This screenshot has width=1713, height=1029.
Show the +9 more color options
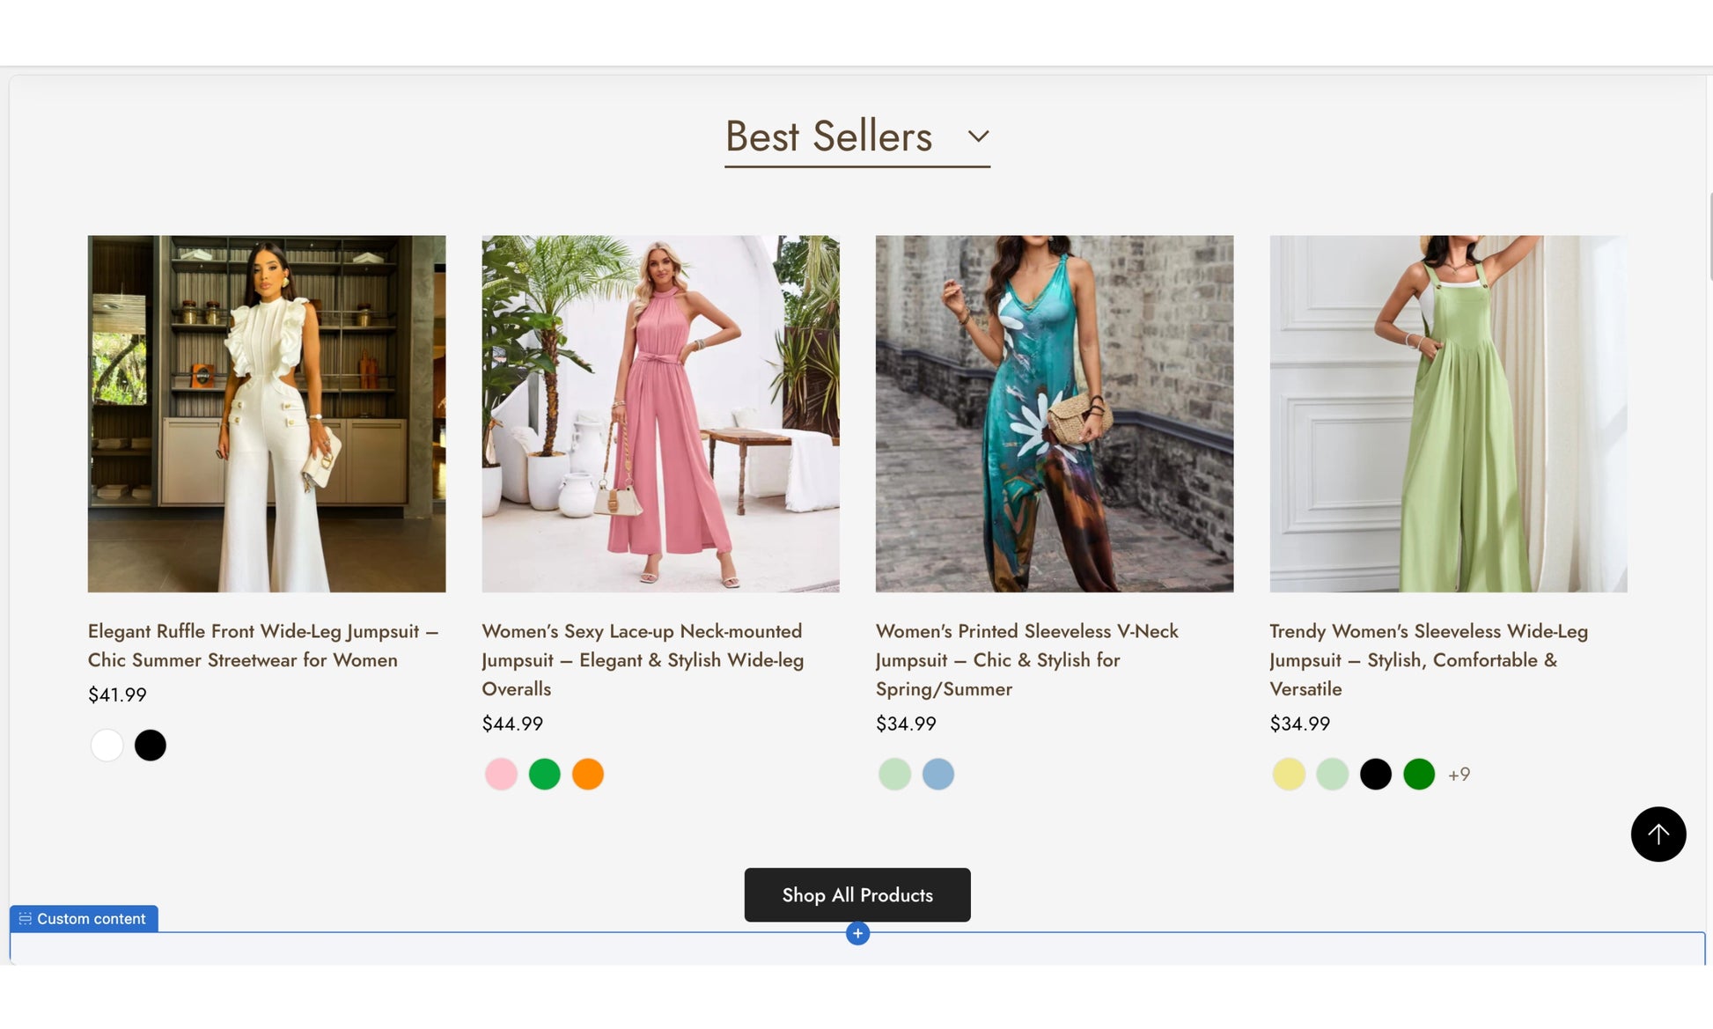pos(1459,775)
